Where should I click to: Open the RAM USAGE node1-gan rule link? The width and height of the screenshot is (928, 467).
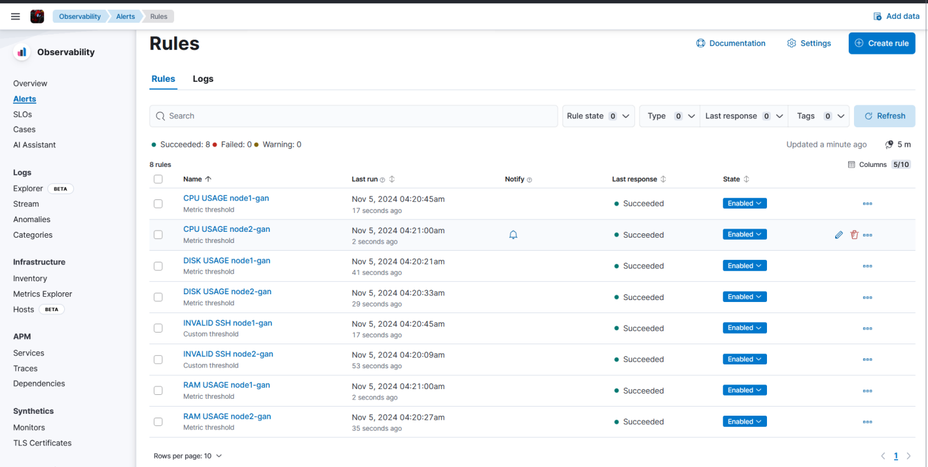tap(226, 385)
